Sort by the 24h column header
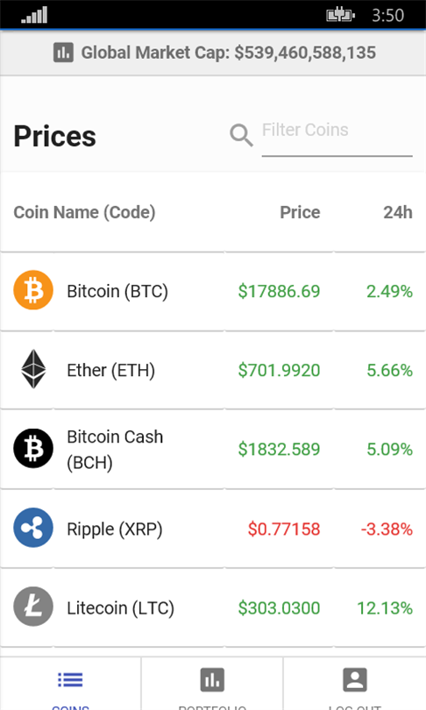 point(398,212)
